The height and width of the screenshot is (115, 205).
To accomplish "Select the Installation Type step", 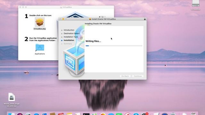I will pyautogui.click(x=71, y=37).
